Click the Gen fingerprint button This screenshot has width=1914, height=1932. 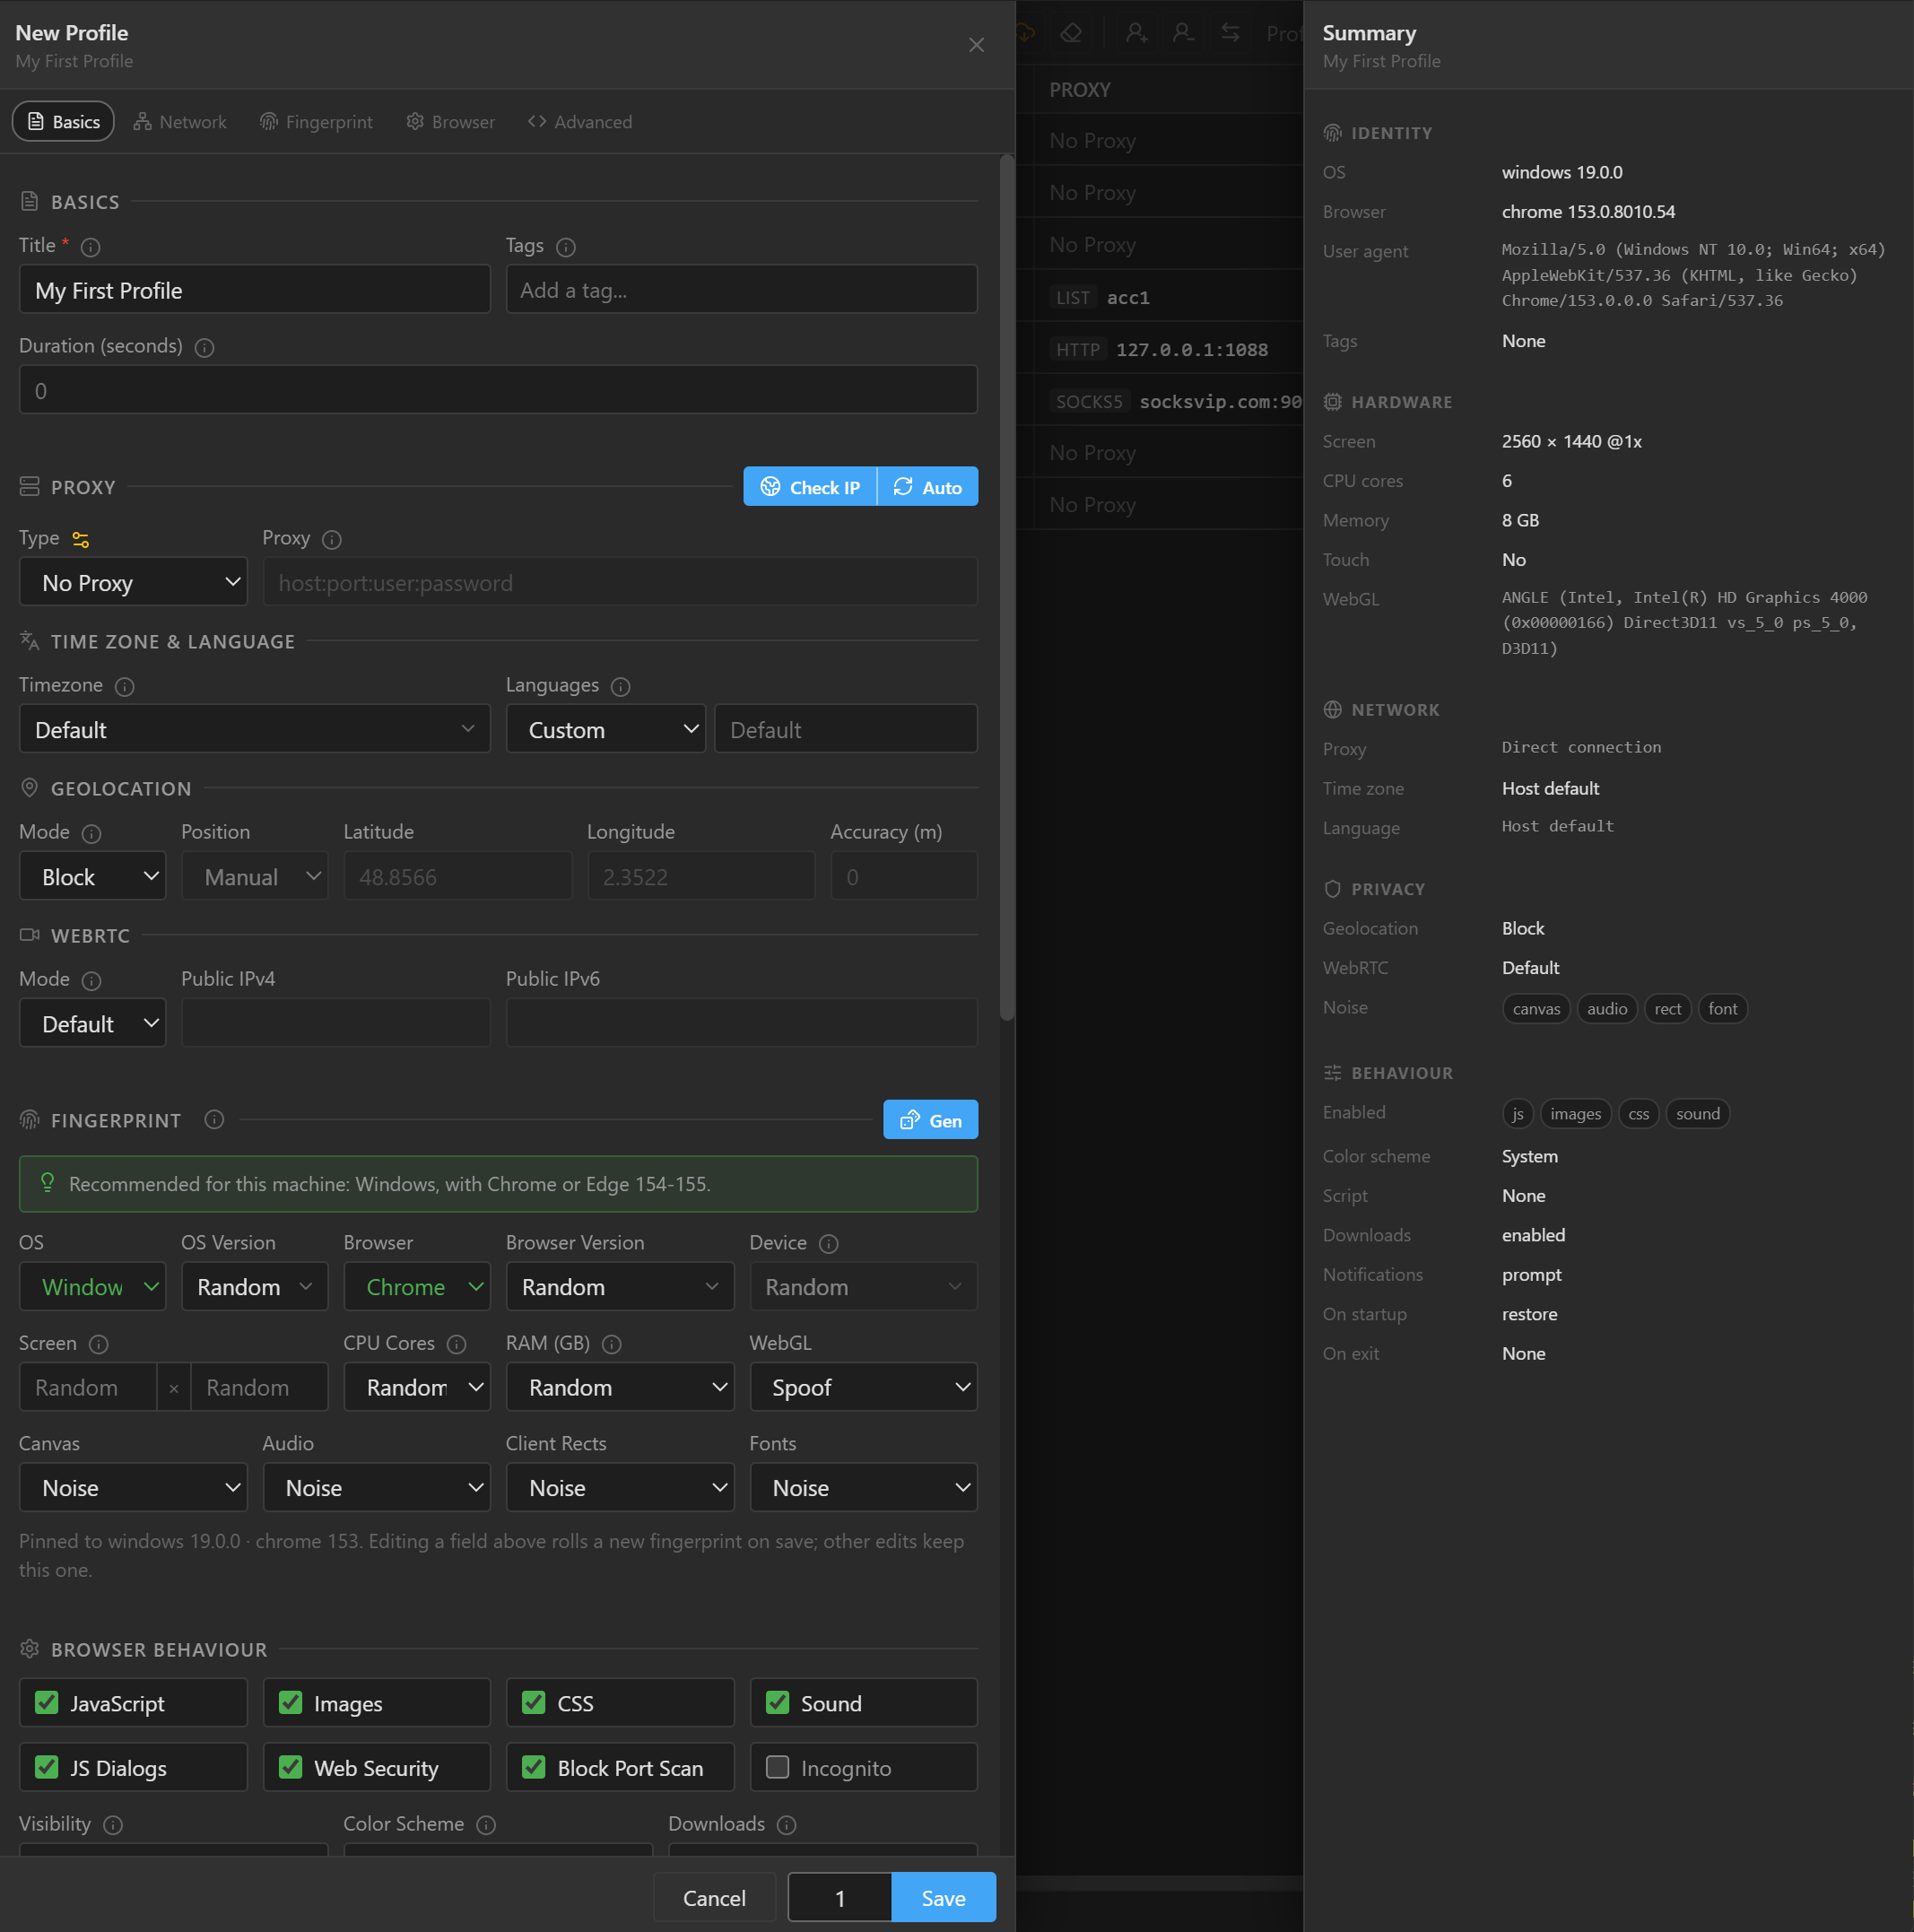tap(931, 1120)
